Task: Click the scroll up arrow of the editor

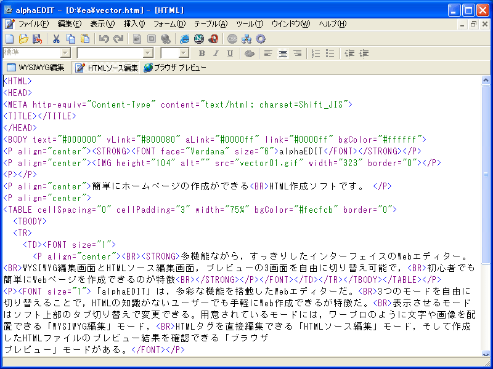Action: [x=486, y=81]
